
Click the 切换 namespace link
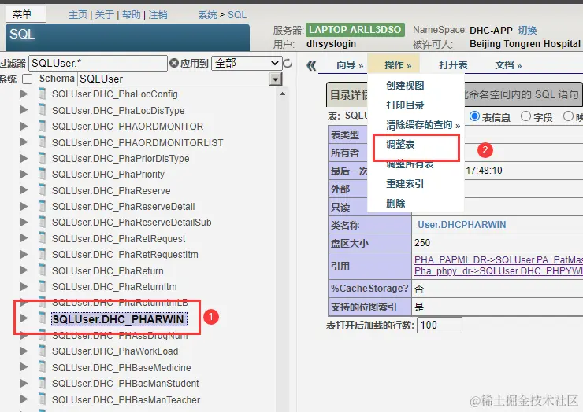[527, 30]
